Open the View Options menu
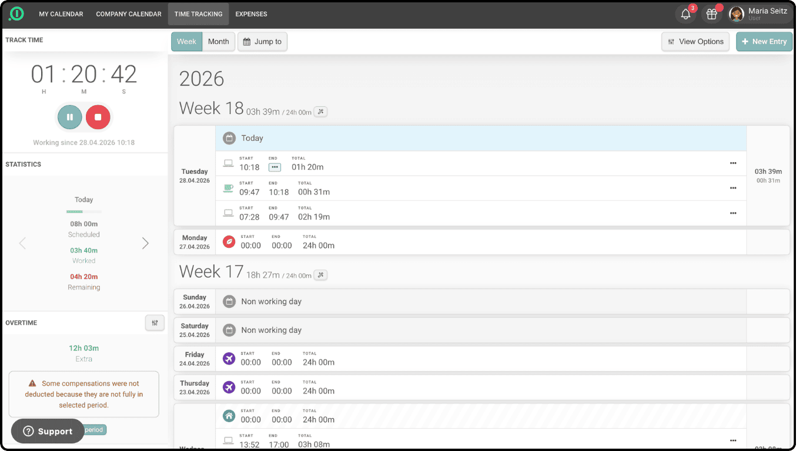Screen dimensions: 803x451 (x=695, y=42)
